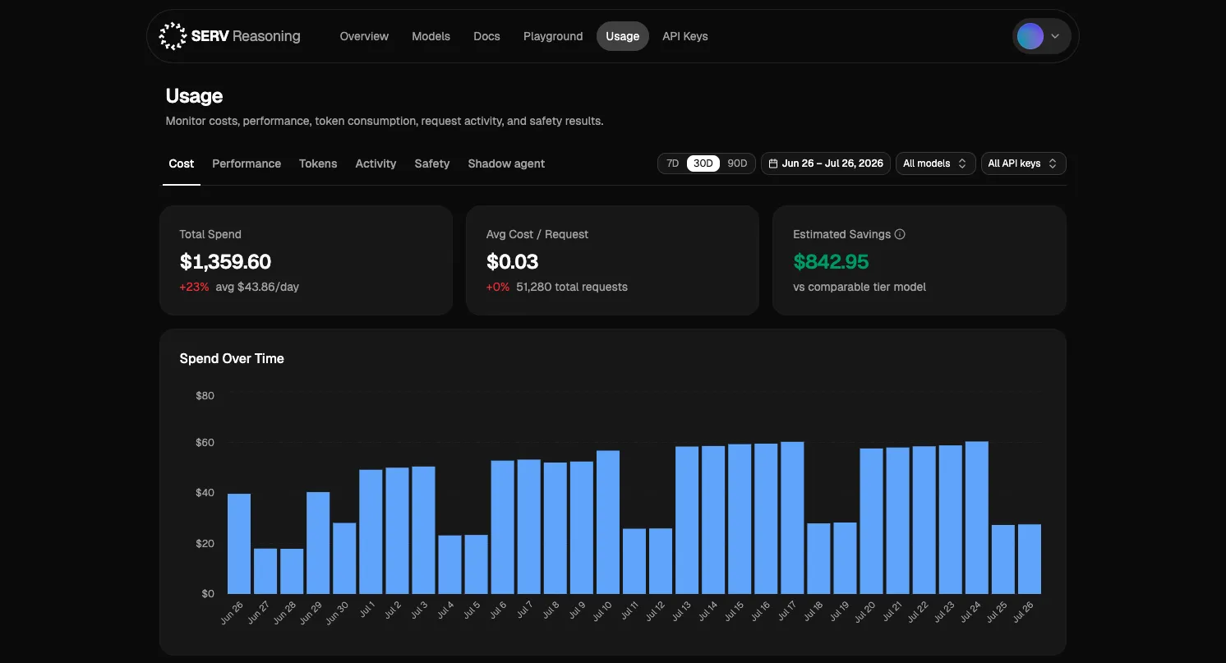Viewport: 1226px width, 663px height.
Task: Click the Jul 26 bar in chart
Action: pos(1030,559)
